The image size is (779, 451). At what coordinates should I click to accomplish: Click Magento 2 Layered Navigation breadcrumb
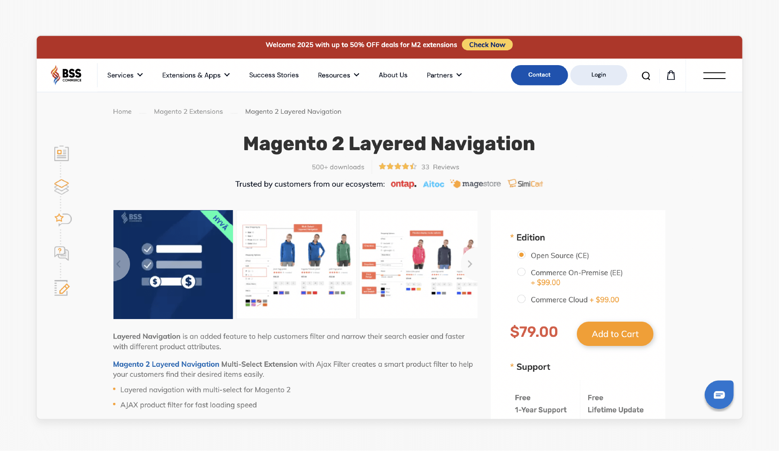pos(293,112)
